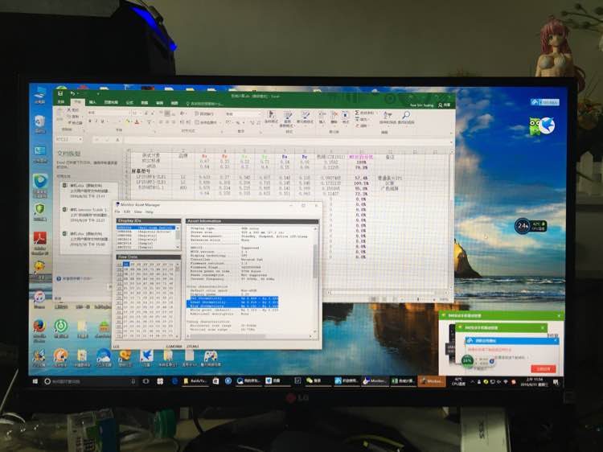Click the Delete cells icon in Excel

pyautogui.click(x=334, y=117)
